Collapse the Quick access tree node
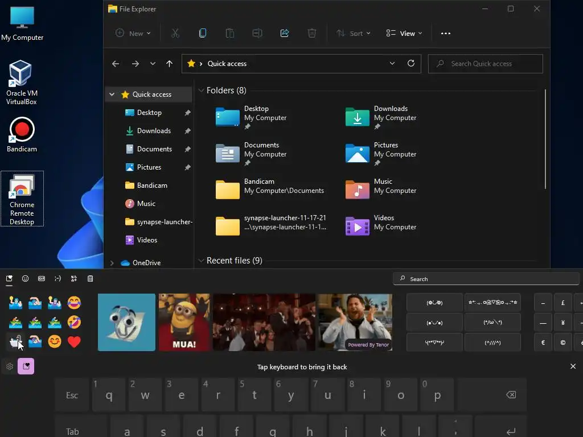This screenshot has height=437, width=583. coord(112,94)
